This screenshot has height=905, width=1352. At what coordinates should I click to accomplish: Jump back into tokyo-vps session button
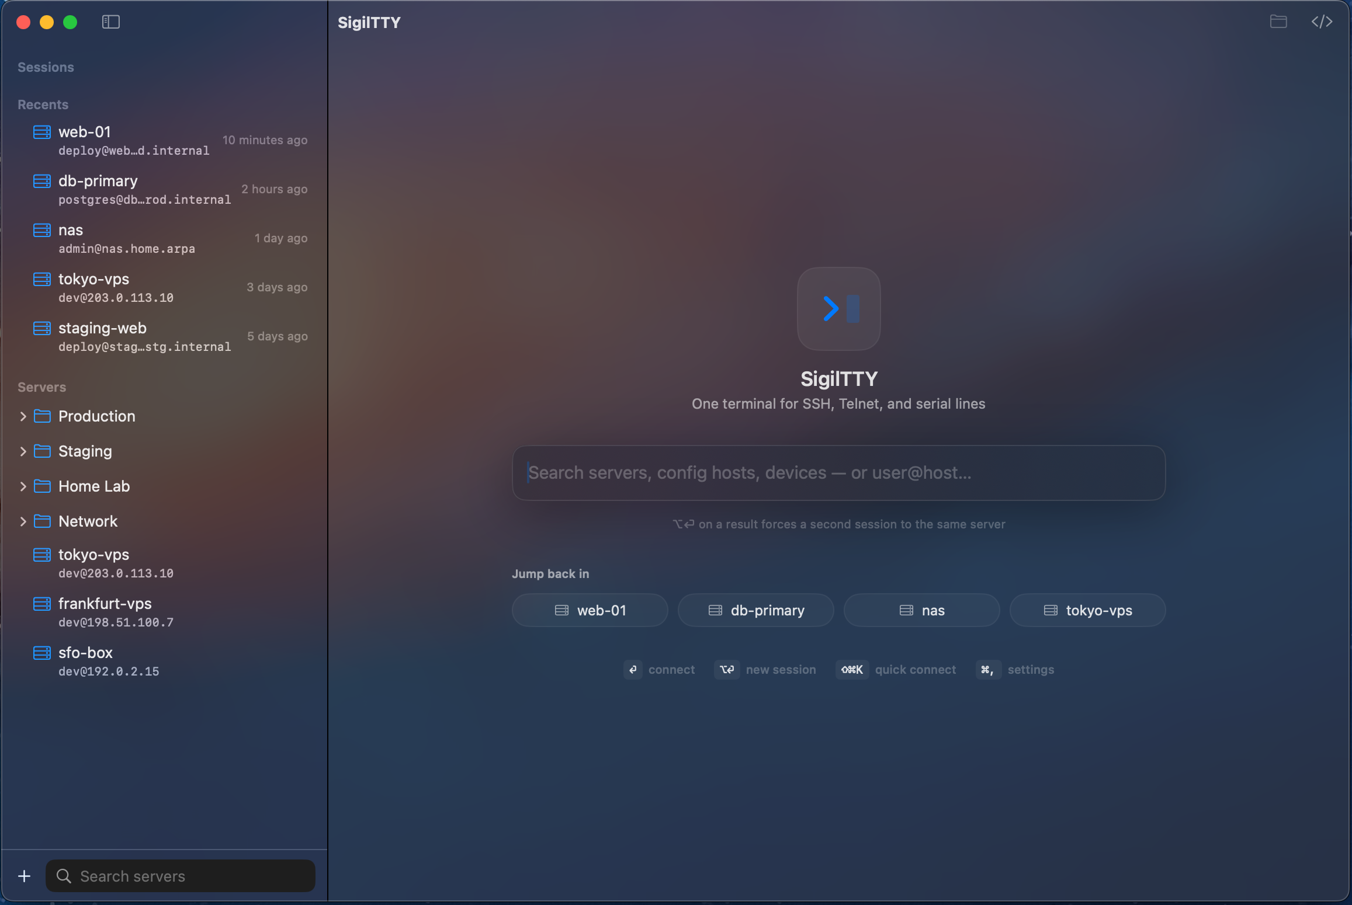[1088, 610]
